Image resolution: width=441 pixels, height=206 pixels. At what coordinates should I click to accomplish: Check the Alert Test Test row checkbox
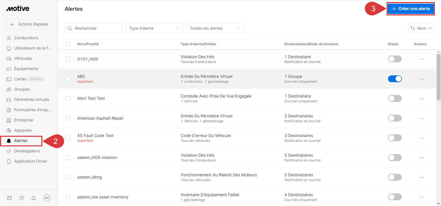click(x=67, y=98)
